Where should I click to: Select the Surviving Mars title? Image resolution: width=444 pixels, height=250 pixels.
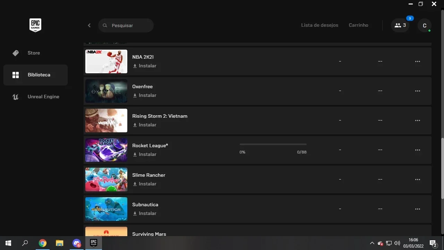click(149, 234)
